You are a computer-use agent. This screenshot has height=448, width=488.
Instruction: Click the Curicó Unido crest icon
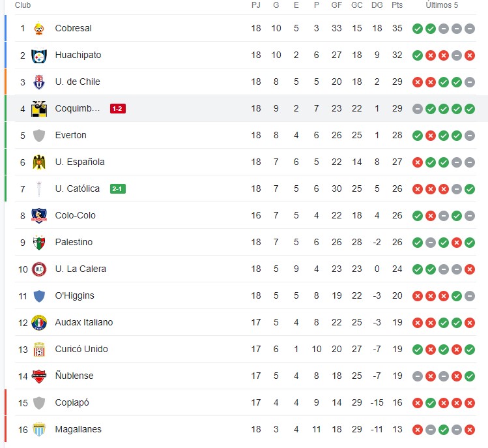coord(39,350)
